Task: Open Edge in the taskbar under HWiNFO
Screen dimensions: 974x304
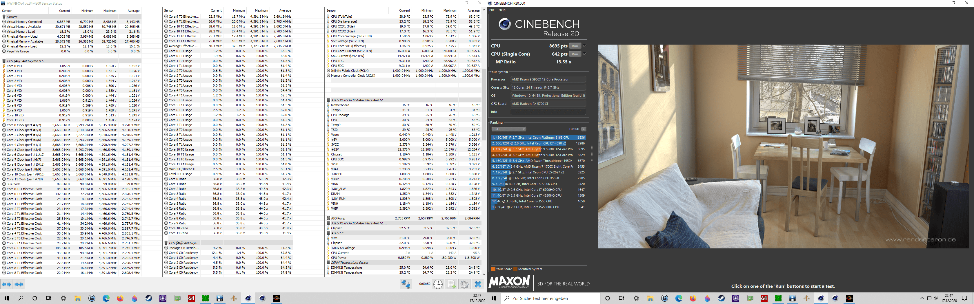Action: (106, 298)
